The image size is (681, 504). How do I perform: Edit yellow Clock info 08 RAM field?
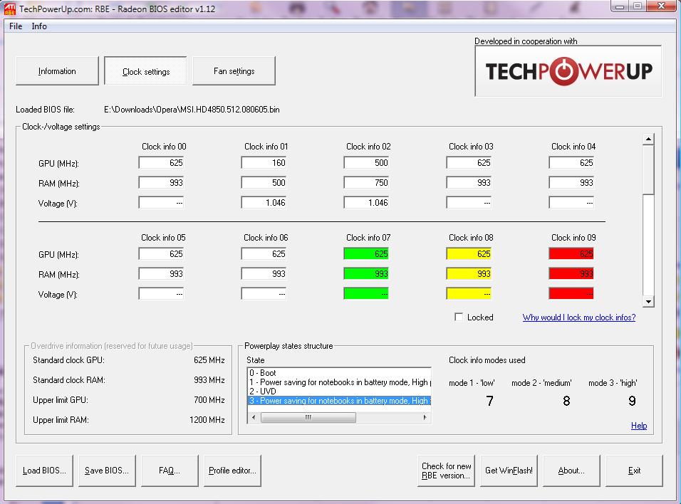469,274
